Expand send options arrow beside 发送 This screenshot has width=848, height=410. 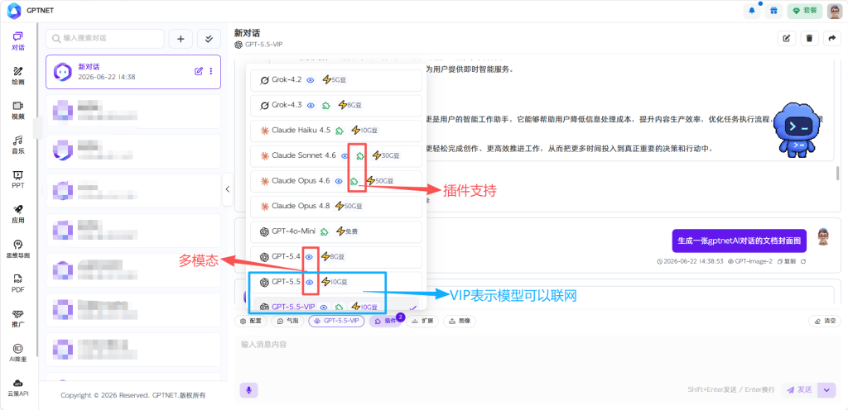(826, 389)
